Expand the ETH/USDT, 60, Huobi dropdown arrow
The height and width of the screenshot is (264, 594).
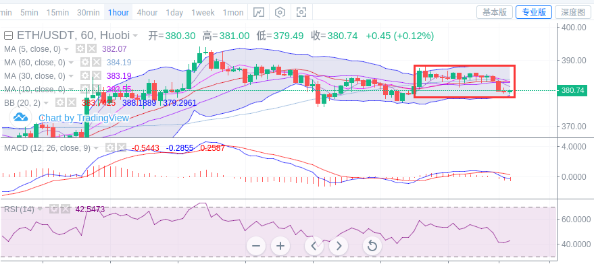135,36
